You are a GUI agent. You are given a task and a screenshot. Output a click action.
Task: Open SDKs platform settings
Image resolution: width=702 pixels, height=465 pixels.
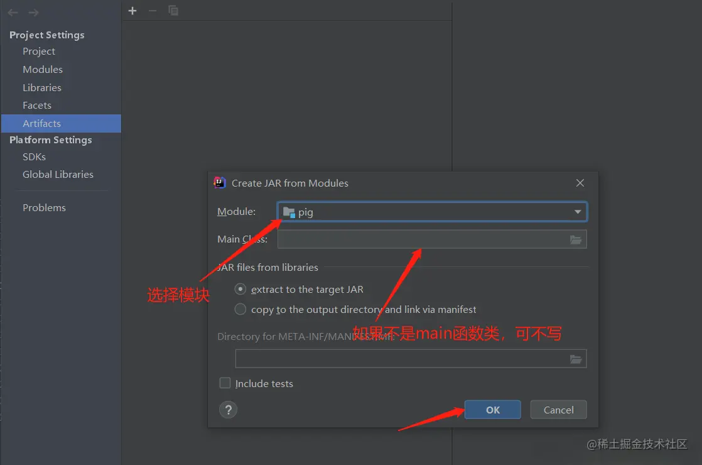coord(34,157)
